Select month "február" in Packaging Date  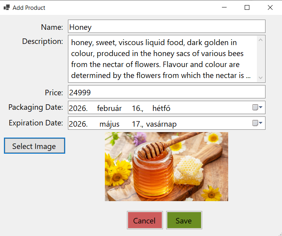pos(109,109)
